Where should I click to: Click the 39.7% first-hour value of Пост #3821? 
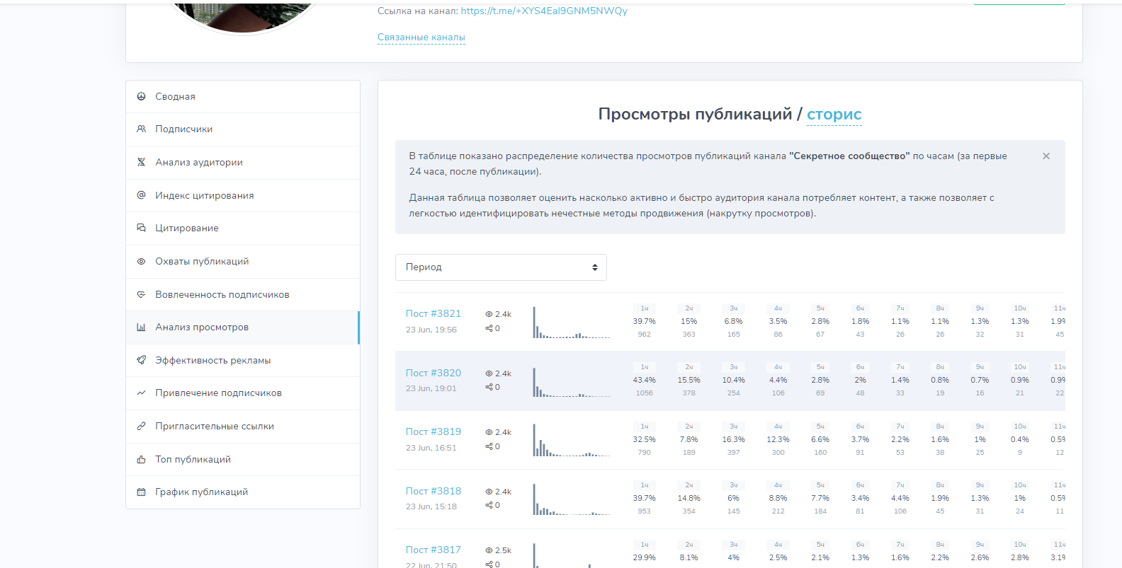[645, 321]
